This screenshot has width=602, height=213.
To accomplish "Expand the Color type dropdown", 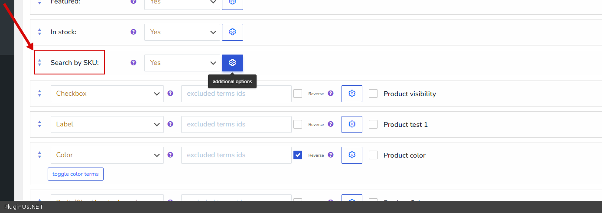I will coord(107,155).
